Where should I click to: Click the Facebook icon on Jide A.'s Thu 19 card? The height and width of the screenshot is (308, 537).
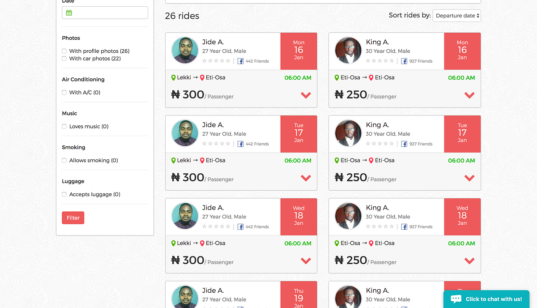[x=241, y=308]
